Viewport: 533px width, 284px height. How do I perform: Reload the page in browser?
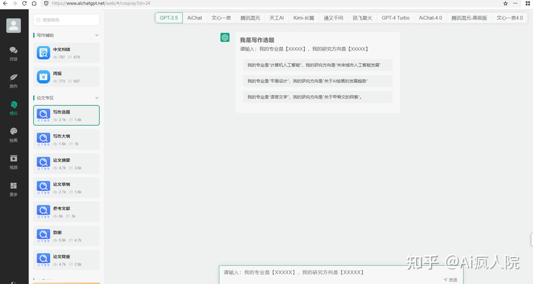click(x=24, y=3)
